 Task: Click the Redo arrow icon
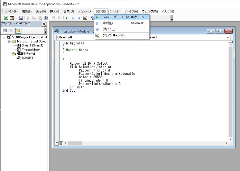(59, 18)
